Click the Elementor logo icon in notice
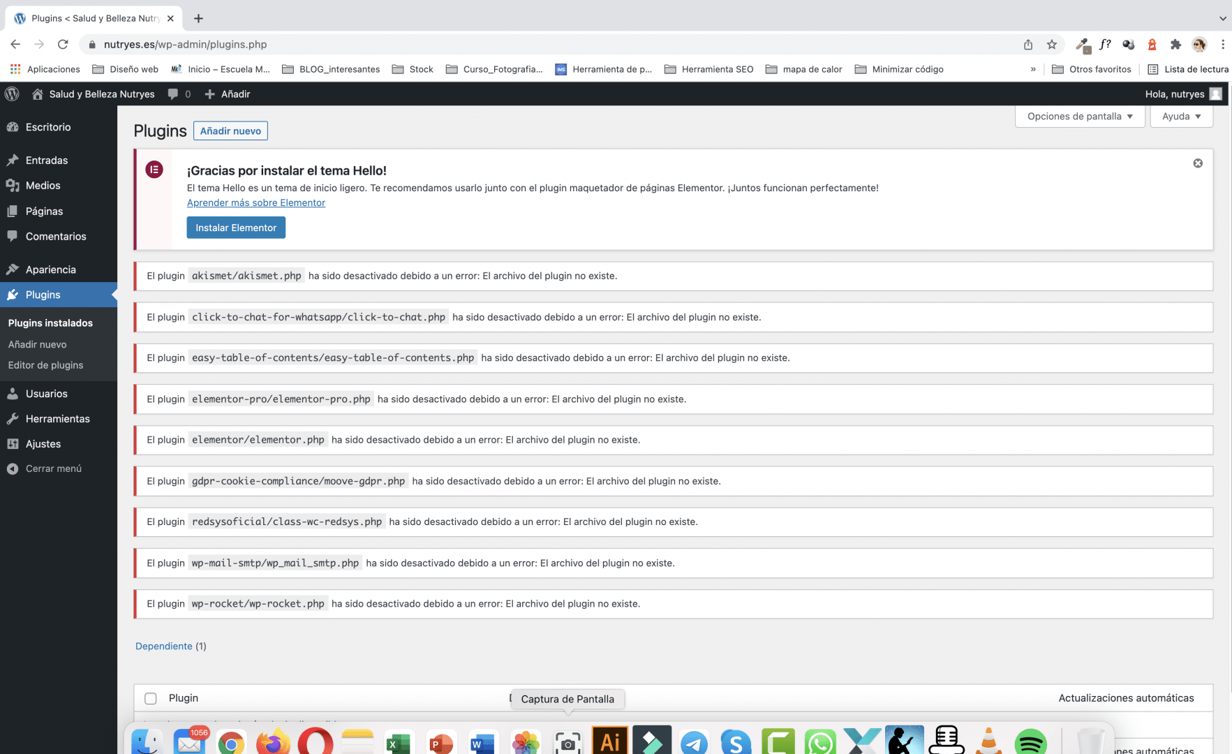Screen dimensions: 1232x754 [154, 170]
